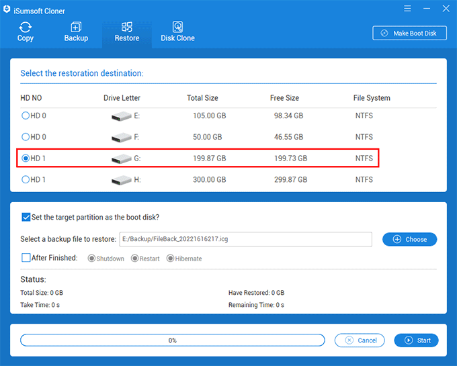This screenshot has height=366, width=457.
Task: Click the 46.55 GB free size cell
Action: click(x=288, y=137)
